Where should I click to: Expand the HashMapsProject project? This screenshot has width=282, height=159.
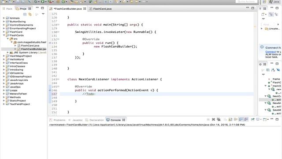pos(4,56)
